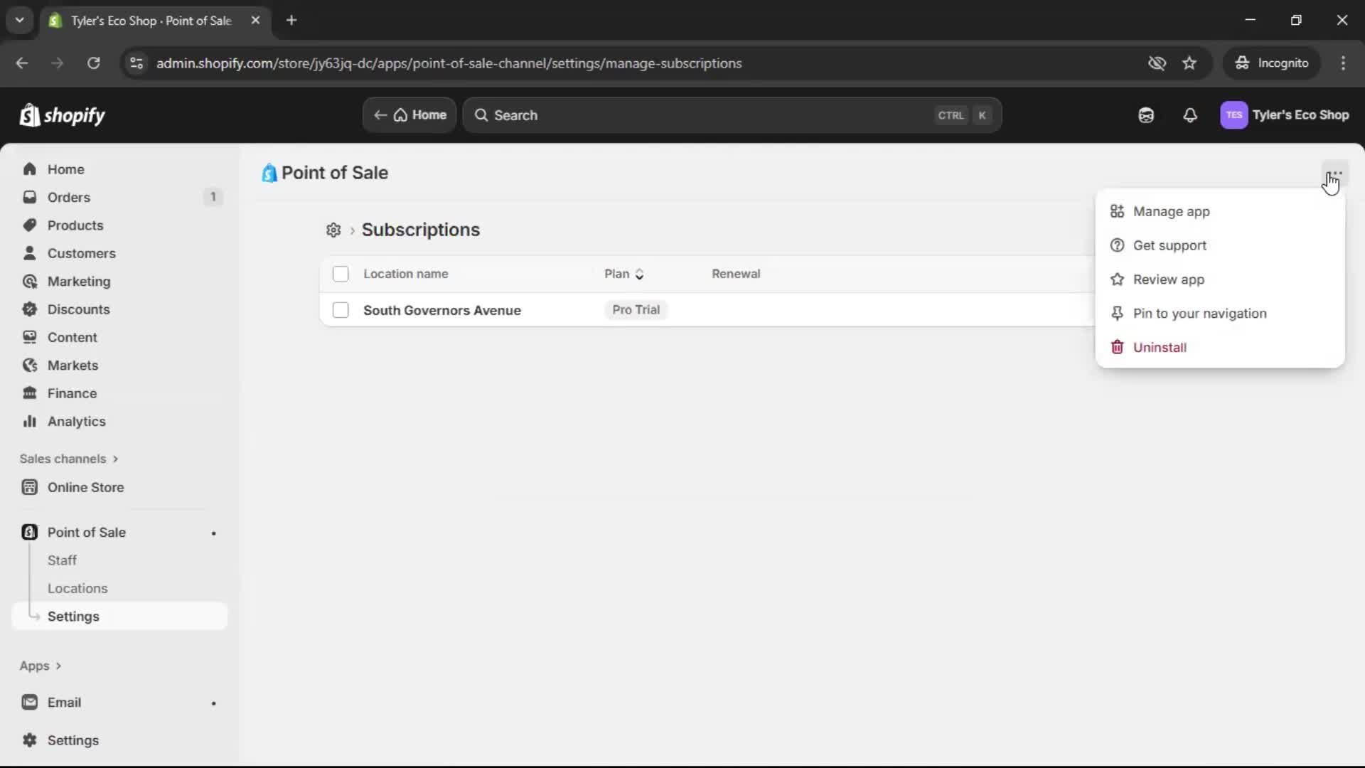Reload the page
The width and height of the screenshot is (1365, 768).
(93, 63)
